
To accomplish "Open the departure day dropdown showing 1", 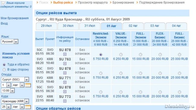I will (x=6, y=85).
